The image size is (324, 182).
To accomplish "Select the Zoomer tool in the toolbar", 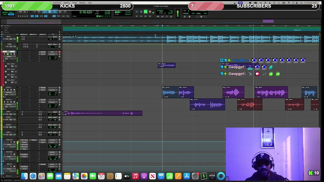I will (x=38, y=12).
